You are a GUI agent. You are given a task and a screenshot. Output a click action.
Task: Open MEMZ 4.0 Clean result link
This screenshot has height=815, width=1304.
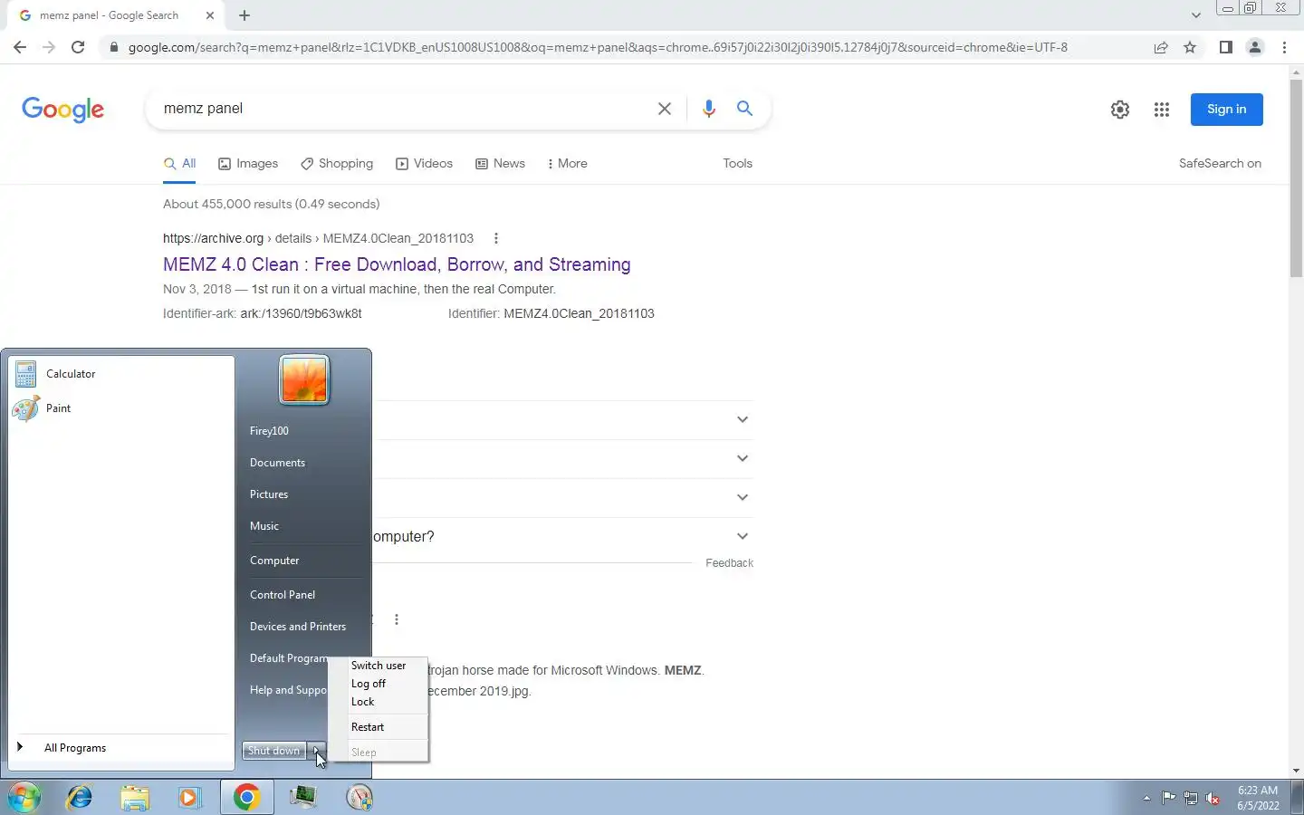click(x=397, y=264)
